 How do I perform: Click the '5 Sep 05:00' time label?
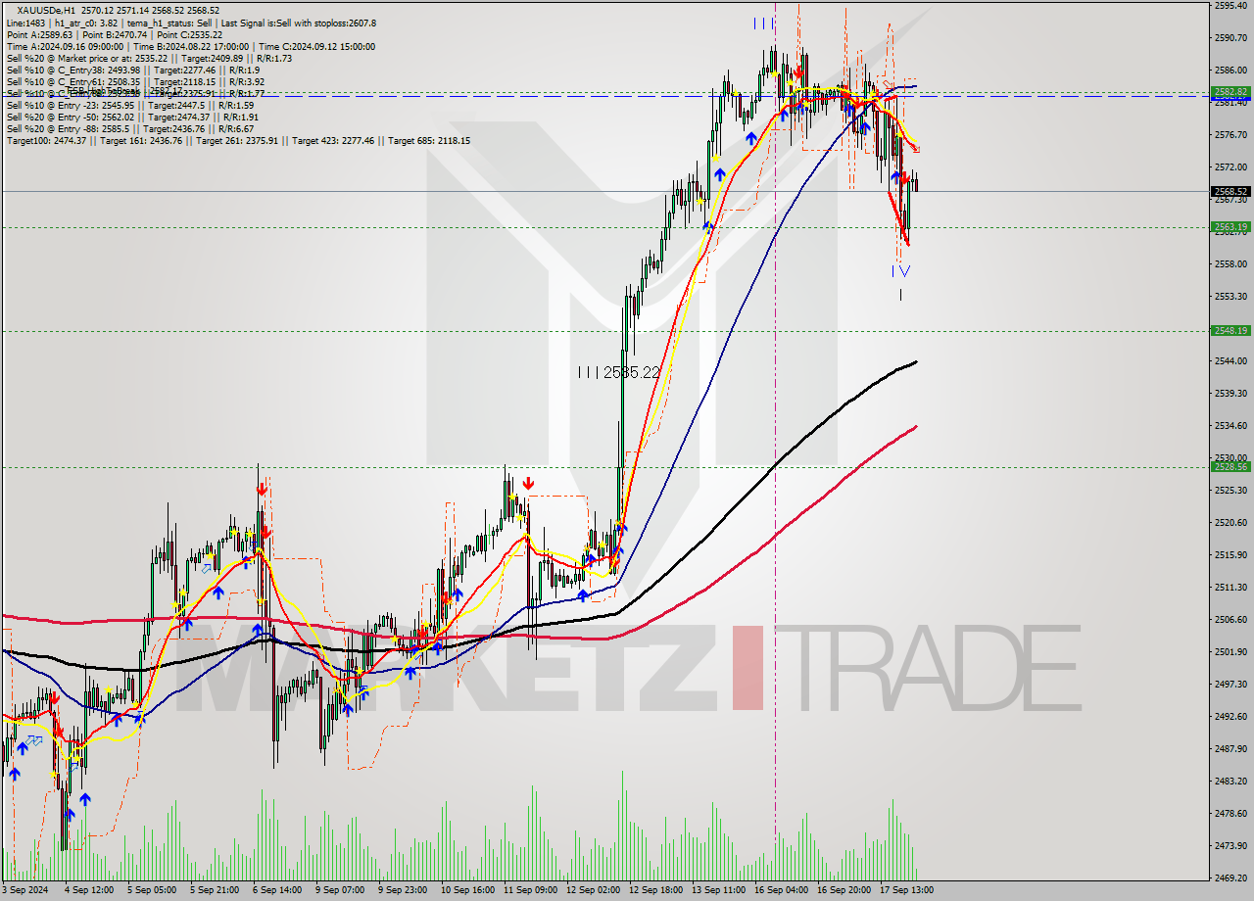point(152,890)
